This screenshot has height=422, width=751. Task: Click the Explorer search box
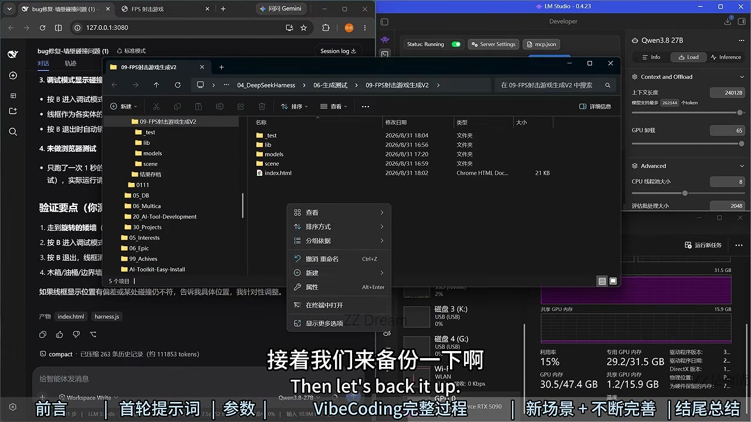tap(555, 85)
